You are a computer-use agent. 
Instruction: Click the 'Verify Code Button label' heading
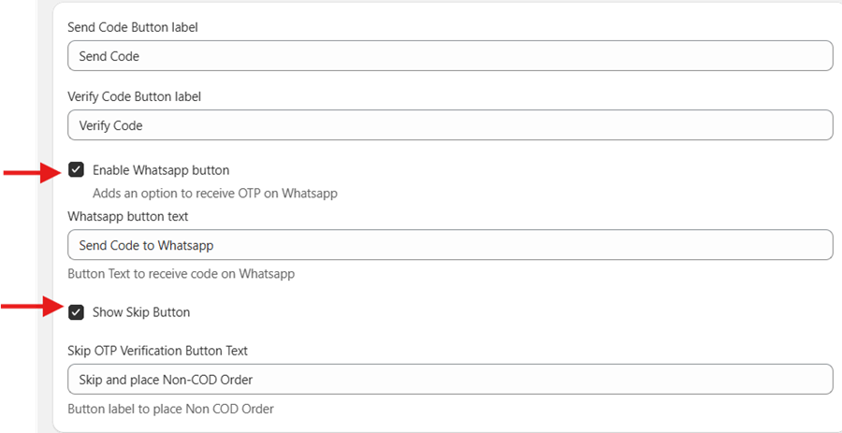pyautogui.click(x=135, y=96)
